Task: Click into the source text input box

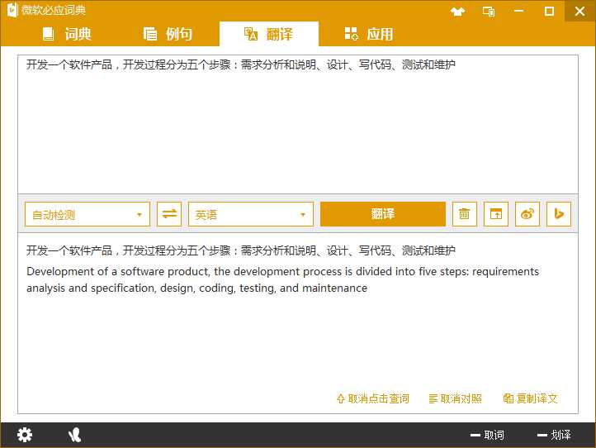Action: [x=298, y=124]
